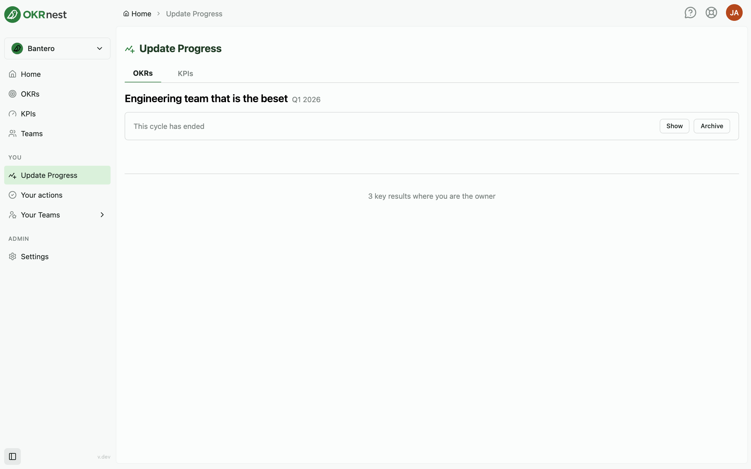
Task: Open Teams in the sidebar
Action: tap(57, 133)
